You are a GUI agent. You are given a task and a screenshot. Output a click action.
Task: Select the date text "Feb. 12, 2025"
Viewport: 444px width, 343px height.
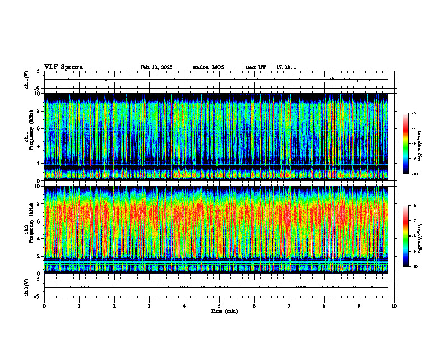pyautogui.click(x=156, y=67)
